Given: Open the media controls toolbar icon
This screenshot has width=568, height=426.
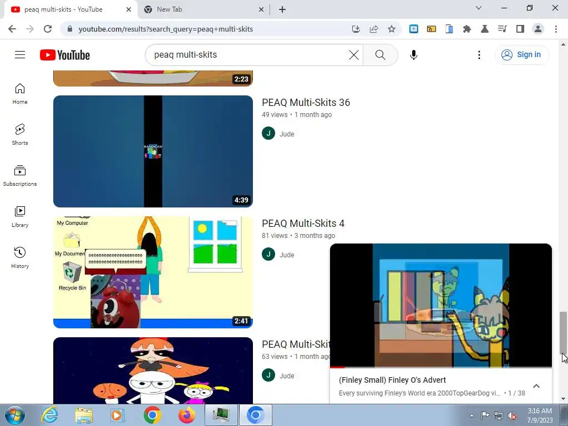Looking at the screenshot, I should point(503,29).
